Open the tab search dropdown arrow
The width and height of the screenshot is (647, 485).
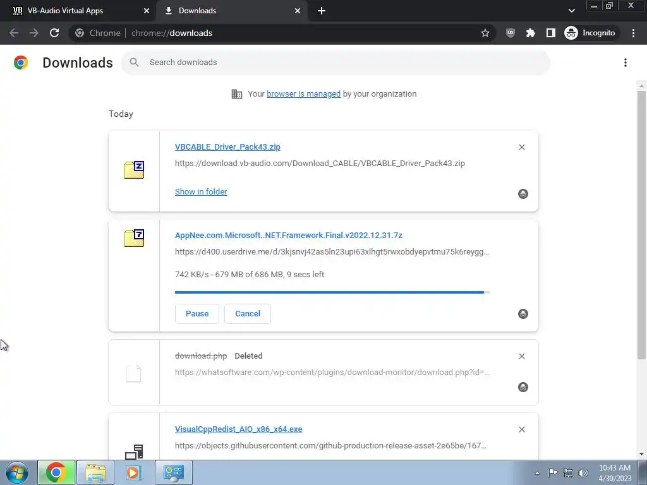[x=571, y=11]
